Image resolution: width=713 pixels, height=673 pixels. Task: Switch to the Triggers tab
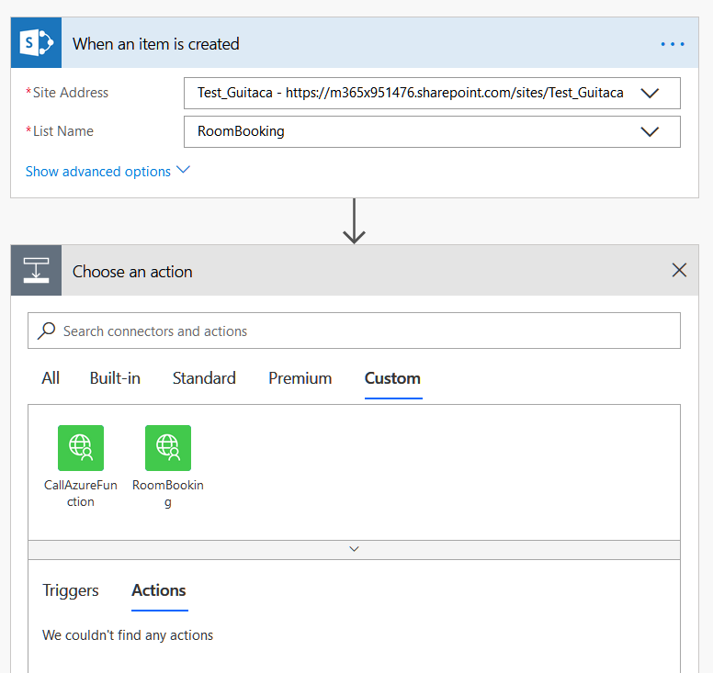(x=71, y=590)
